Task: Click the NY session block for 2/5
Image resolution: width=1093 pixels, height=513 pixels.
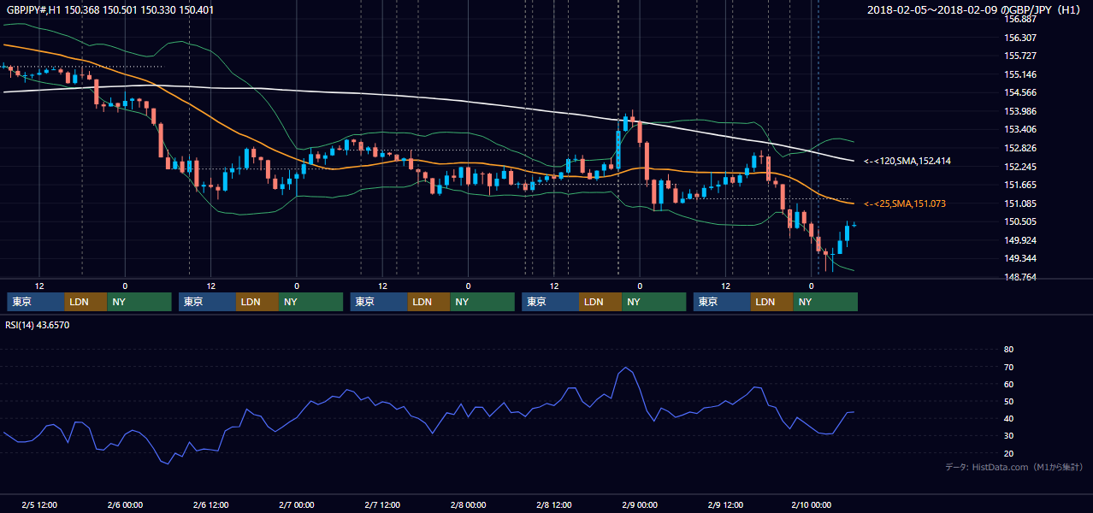Action: [x=139, y=302]
